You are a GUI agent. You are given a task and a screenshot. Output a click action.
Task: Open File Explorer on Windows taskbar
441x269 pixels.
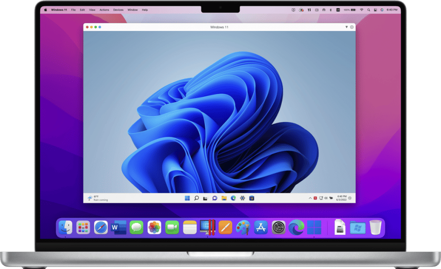click(x=224, y=198)
